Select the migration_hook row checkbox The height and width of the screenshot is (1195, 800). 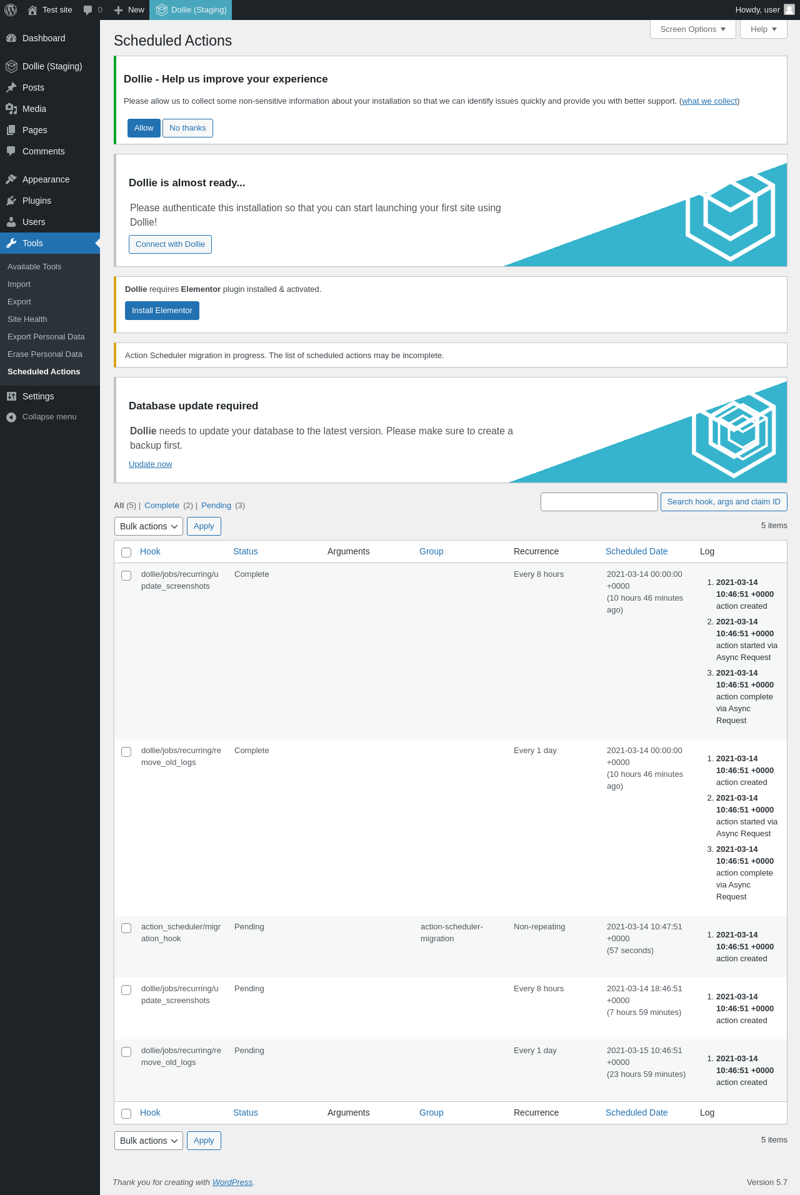[126, 927]
